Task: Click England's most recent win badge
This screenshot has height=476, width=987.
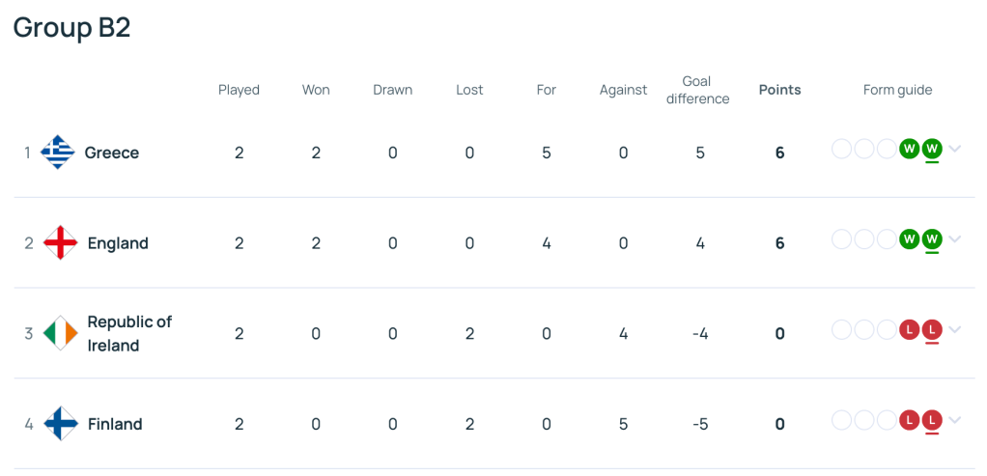Action: coord(932,238)
